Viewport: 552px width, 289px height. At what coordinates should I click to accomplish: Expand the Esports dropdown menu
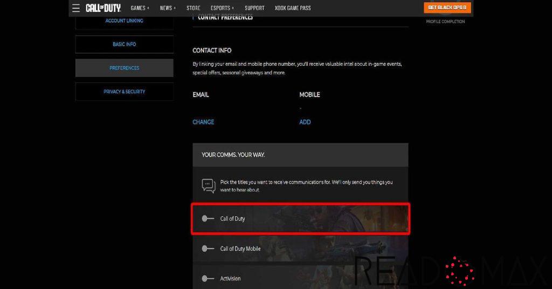coord(222,8)
